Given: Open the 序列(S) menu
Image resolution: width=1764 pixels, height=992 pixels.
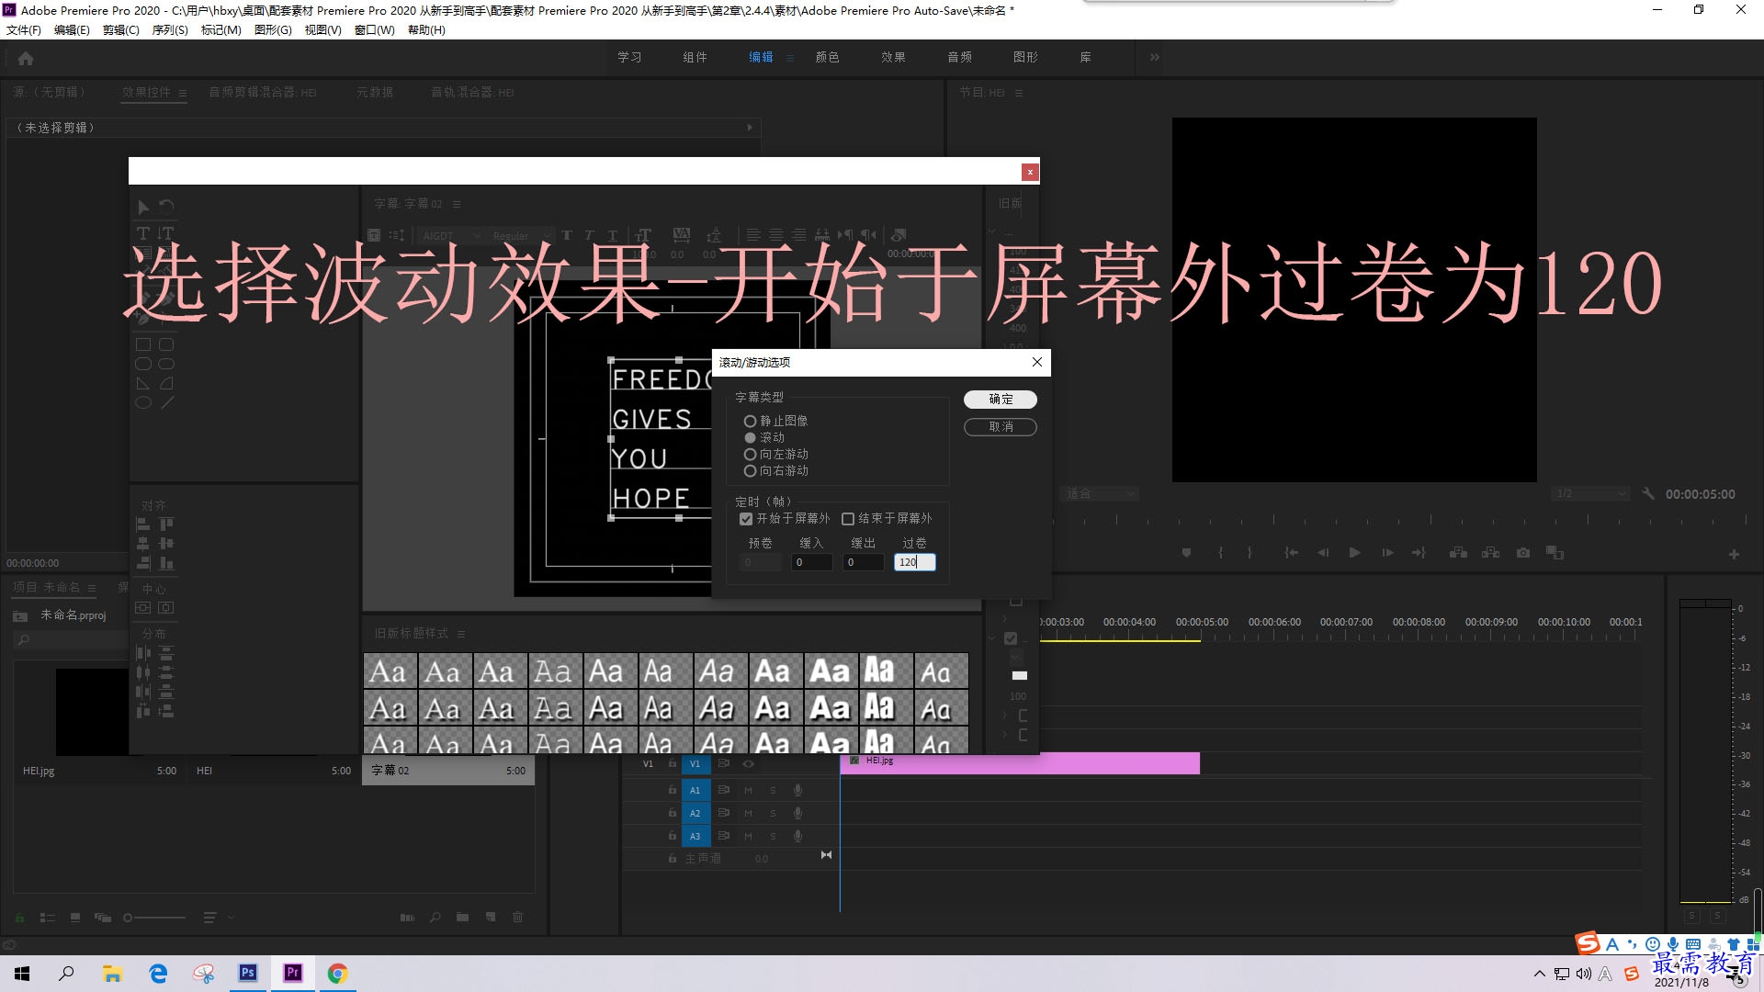Looking at the screenshot, I should click(170, 29).
